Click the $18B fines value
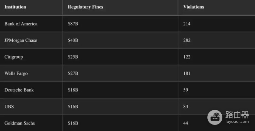The height and width of the screenshot is (131, 255). pyautogui.click(x=73, y=90)
